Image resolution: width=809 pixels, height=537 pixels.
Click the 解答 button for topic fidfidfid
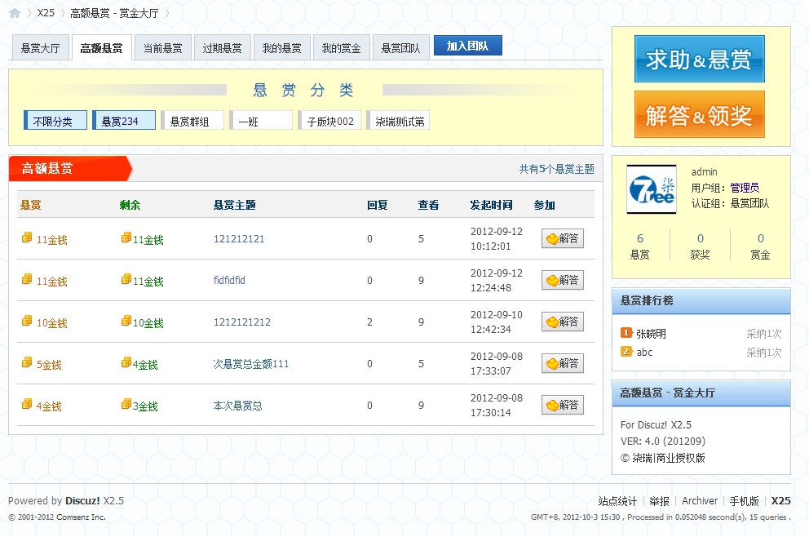[562, 280]
